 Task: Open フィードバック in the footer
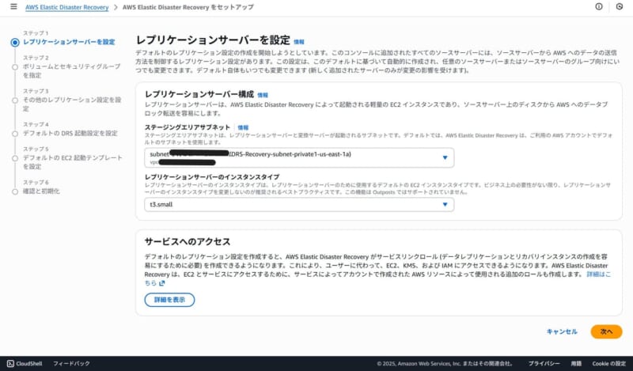(71, 363)
